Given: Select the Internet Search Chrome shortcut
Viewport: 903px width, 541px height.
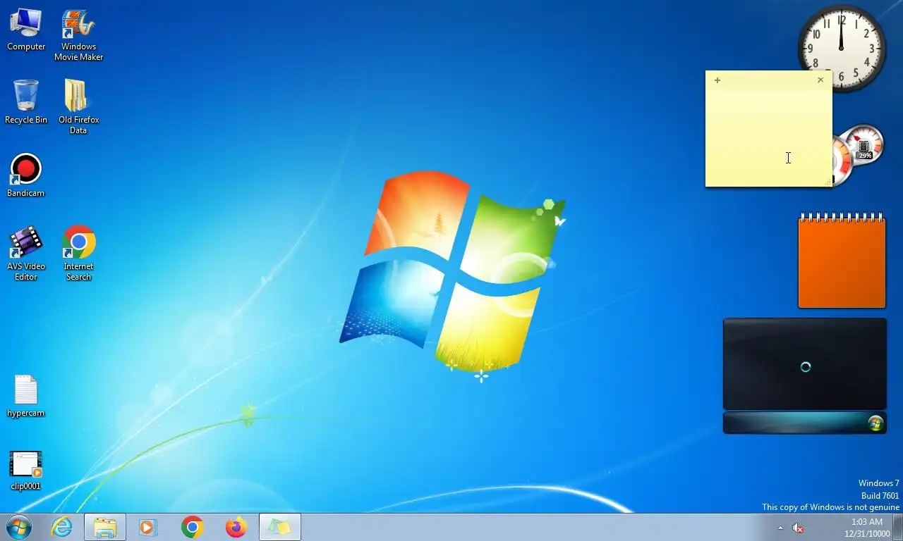Looking at the screenshot, I should [x=78, y=253].
